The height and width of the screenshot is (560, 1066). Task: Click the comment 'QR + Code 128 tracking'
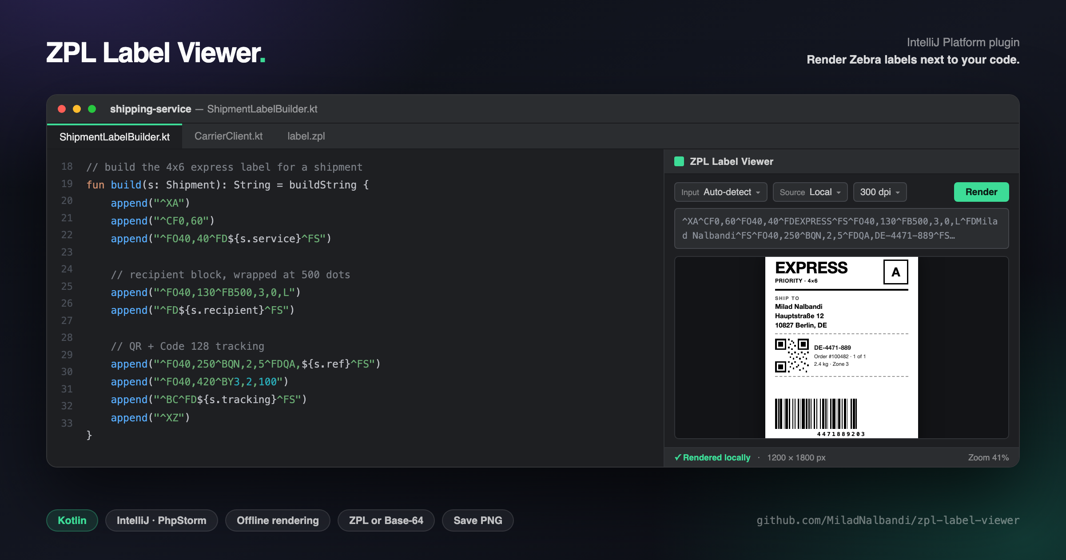pyautogui.click(x=187, y=346)
